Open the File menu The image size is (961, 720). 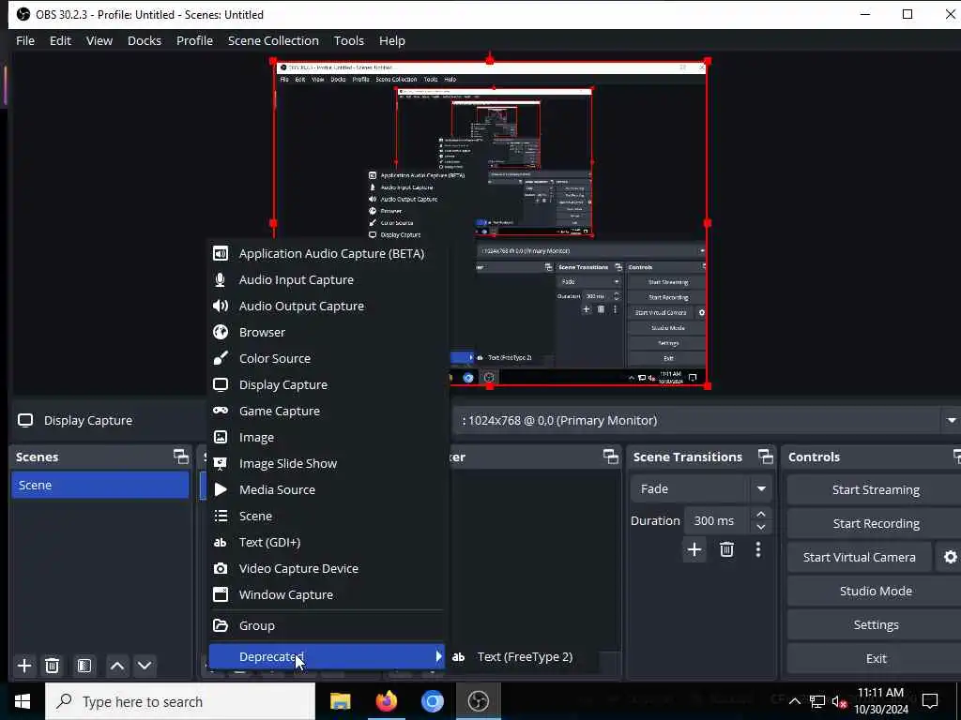[25, 40]
